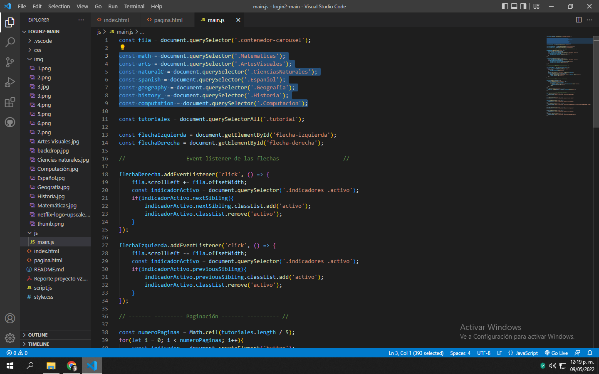This screenshot has width=599, height=374.
Task: Open the Accounts menu icon
Action: tap(10, 318)
